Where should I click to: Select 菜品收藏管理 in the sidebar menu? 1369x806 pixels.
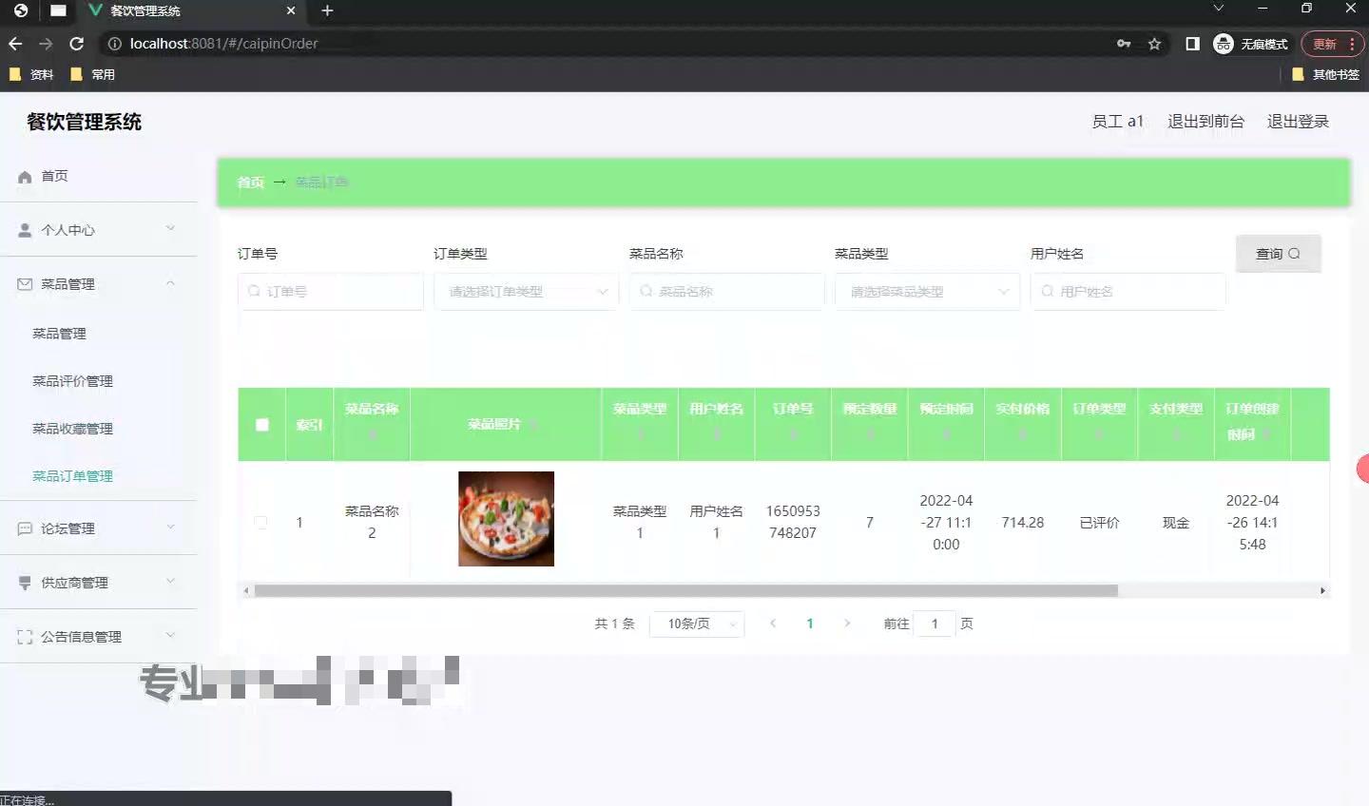point(72,428)
